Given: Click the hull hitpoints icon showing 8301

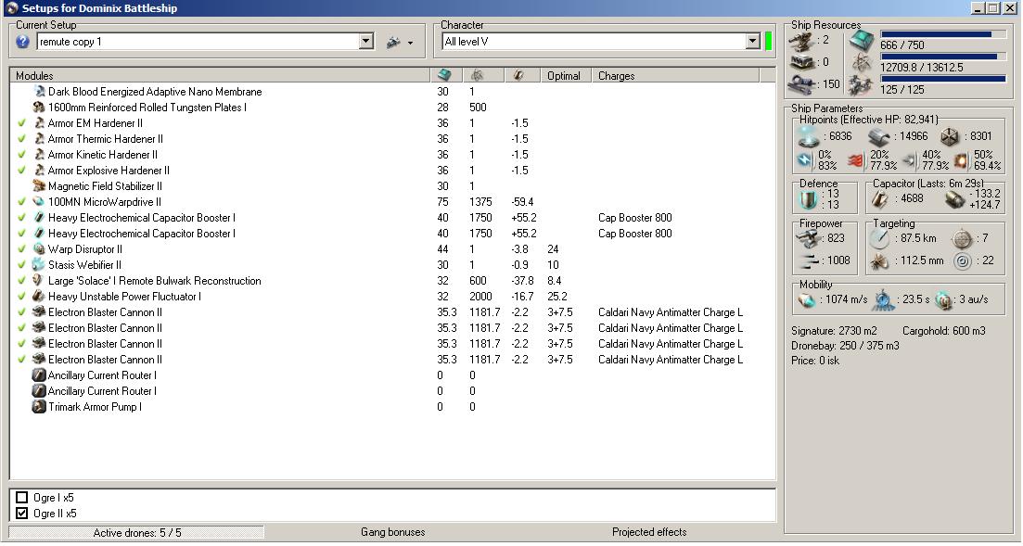Looking at the screenshot, I should click(950, 136).
